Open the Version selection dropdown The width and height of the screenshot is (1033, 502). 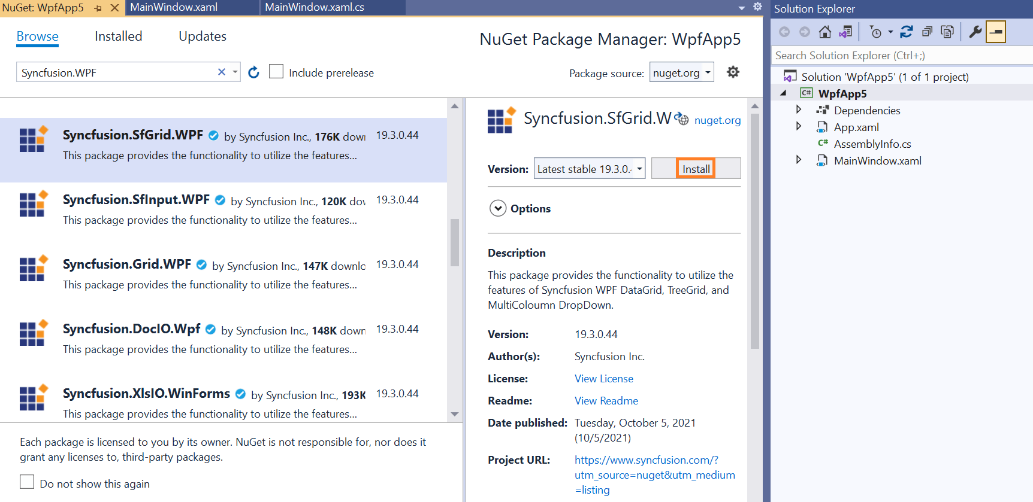pyautogui.click(x=589, y=169)
